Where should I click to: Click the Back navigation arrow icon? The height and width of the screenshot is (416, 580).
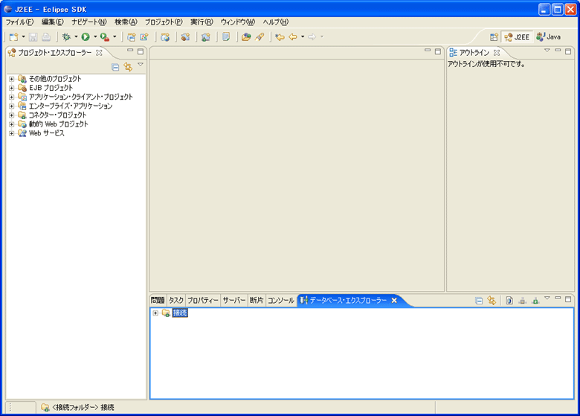point(293,36)
